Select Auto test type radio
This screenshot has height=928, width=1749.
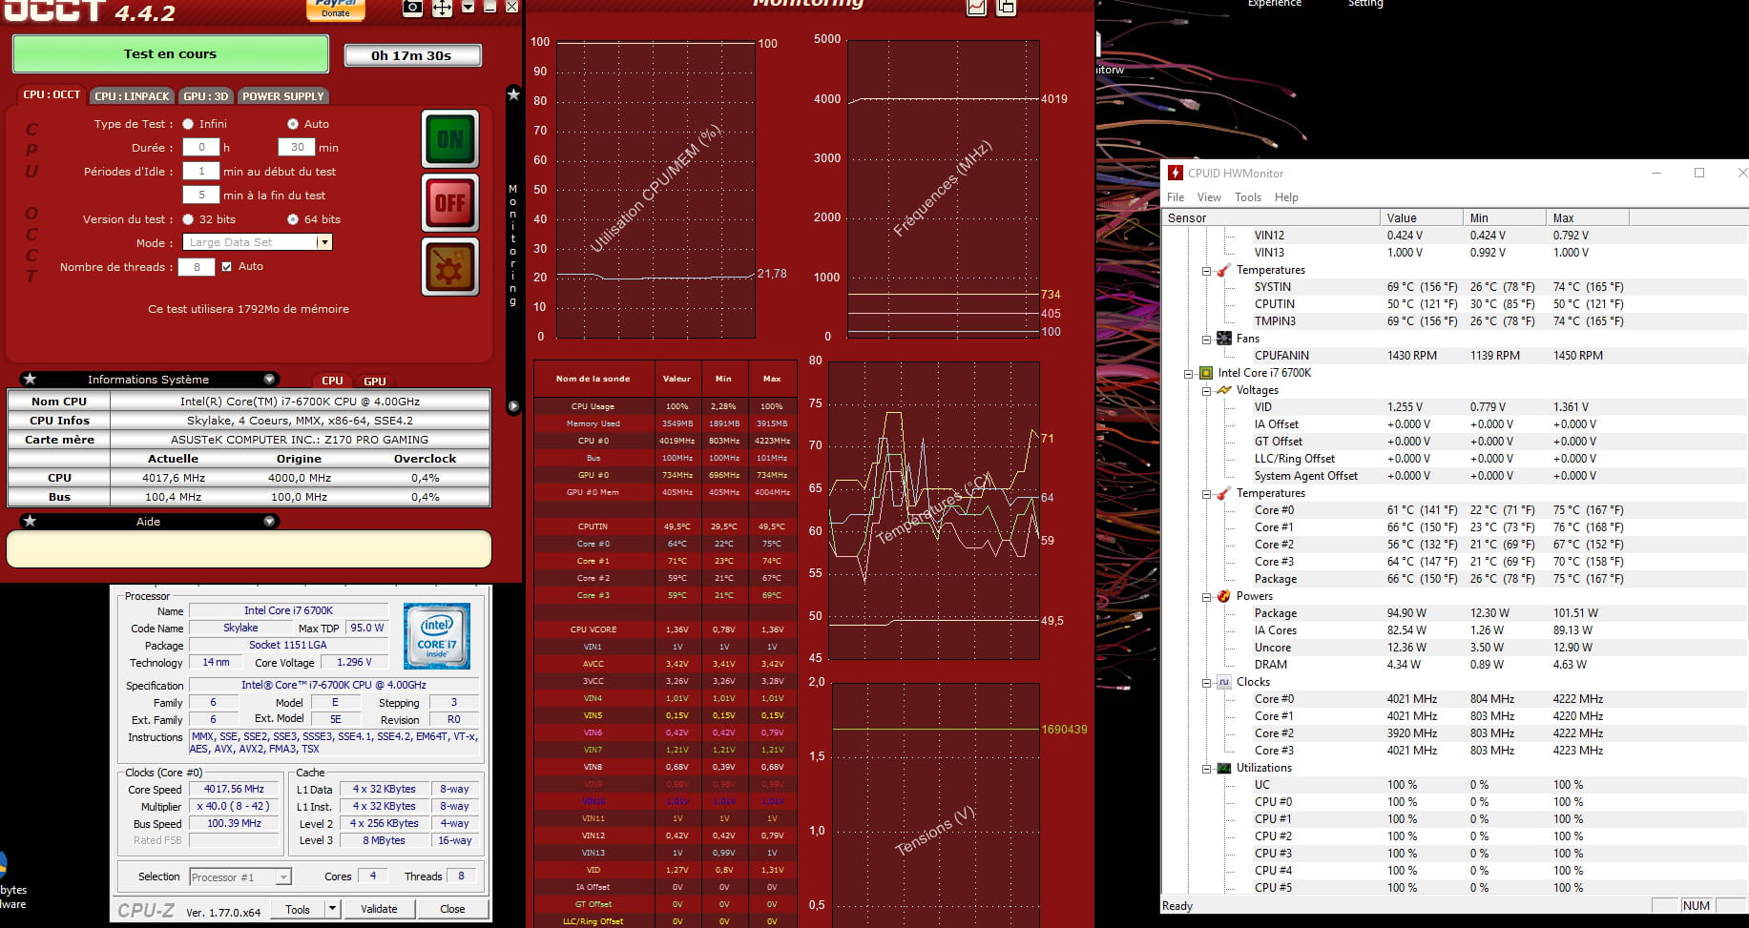tap(293, 124)
